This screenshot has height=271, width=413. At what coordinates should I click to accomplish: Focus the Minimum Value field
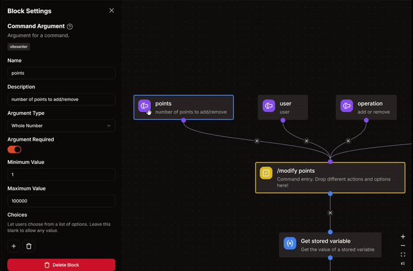click(x=61, y=175)
